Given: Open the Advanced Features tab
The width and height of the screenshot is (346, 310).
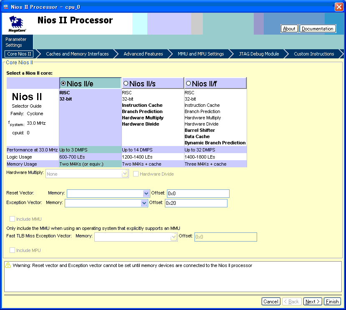Looking at the screenshot, I should (x=143, y=54).
